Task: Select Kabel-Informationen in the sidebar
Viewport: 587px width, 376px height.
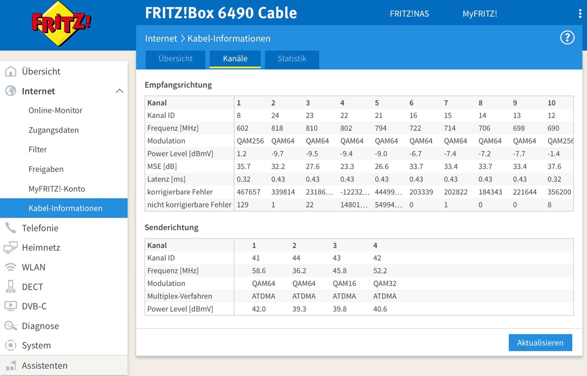Action: [64, 208]
